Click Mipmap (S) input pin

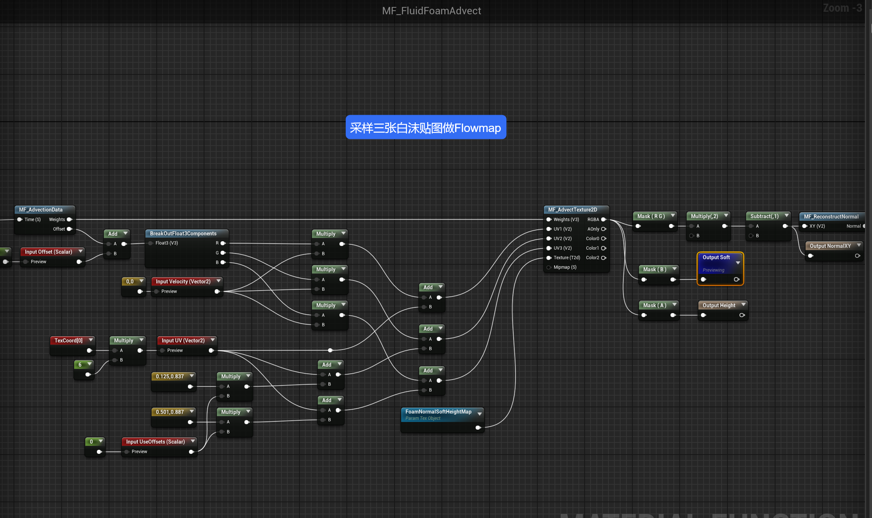click(x=549, y=267)
